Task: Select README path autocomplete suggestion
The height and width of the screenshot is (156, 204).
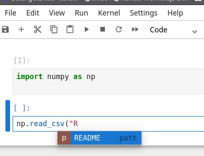Action: click(99, 138)
